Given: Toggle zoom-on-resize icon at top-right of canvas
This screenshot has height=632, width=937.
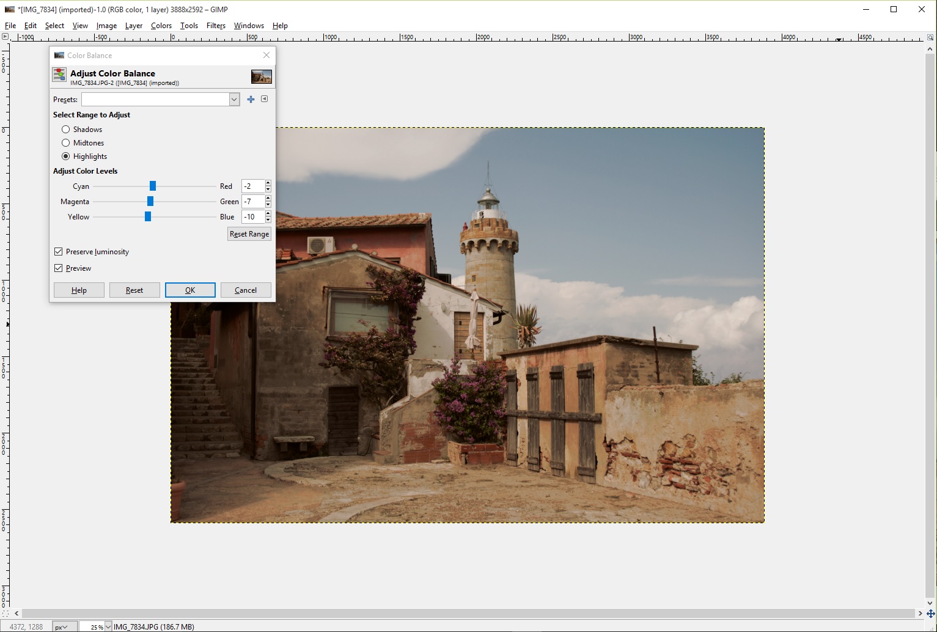Looking at the screenshot, I should [930, 37].
